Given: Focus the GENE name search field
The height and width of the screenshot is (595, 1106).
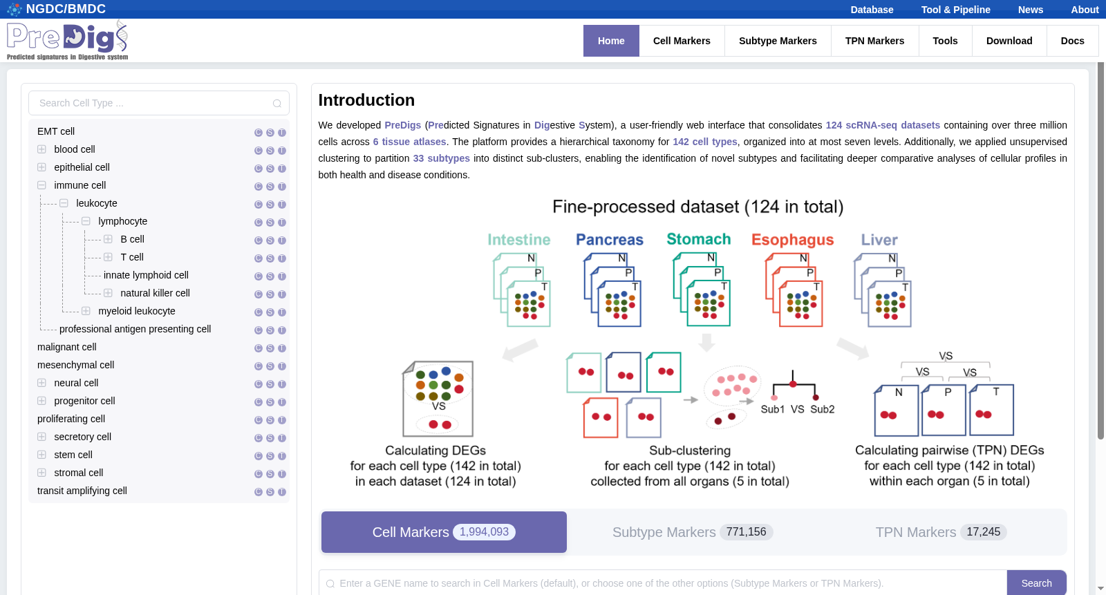Looking at the screenshot, I should [x=663, y=583].
